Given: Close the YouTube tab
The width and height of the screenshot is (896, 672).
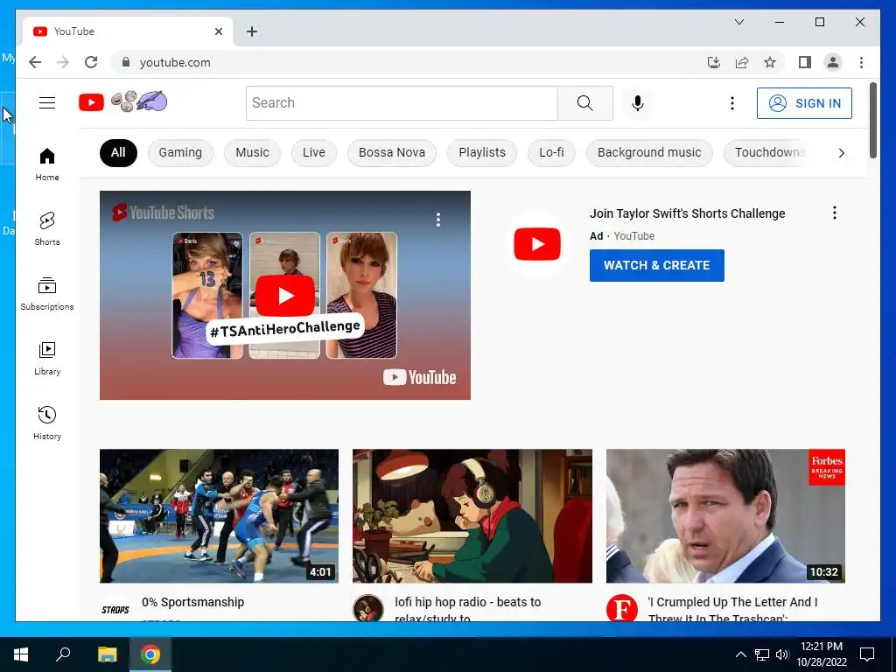Looking at the screenshot, I should (218, 31).
